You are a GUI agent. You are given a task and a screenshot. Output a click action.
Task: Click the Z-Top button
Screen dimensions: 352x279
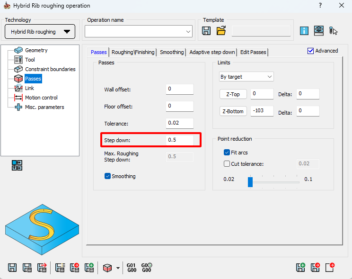(233, 94)
